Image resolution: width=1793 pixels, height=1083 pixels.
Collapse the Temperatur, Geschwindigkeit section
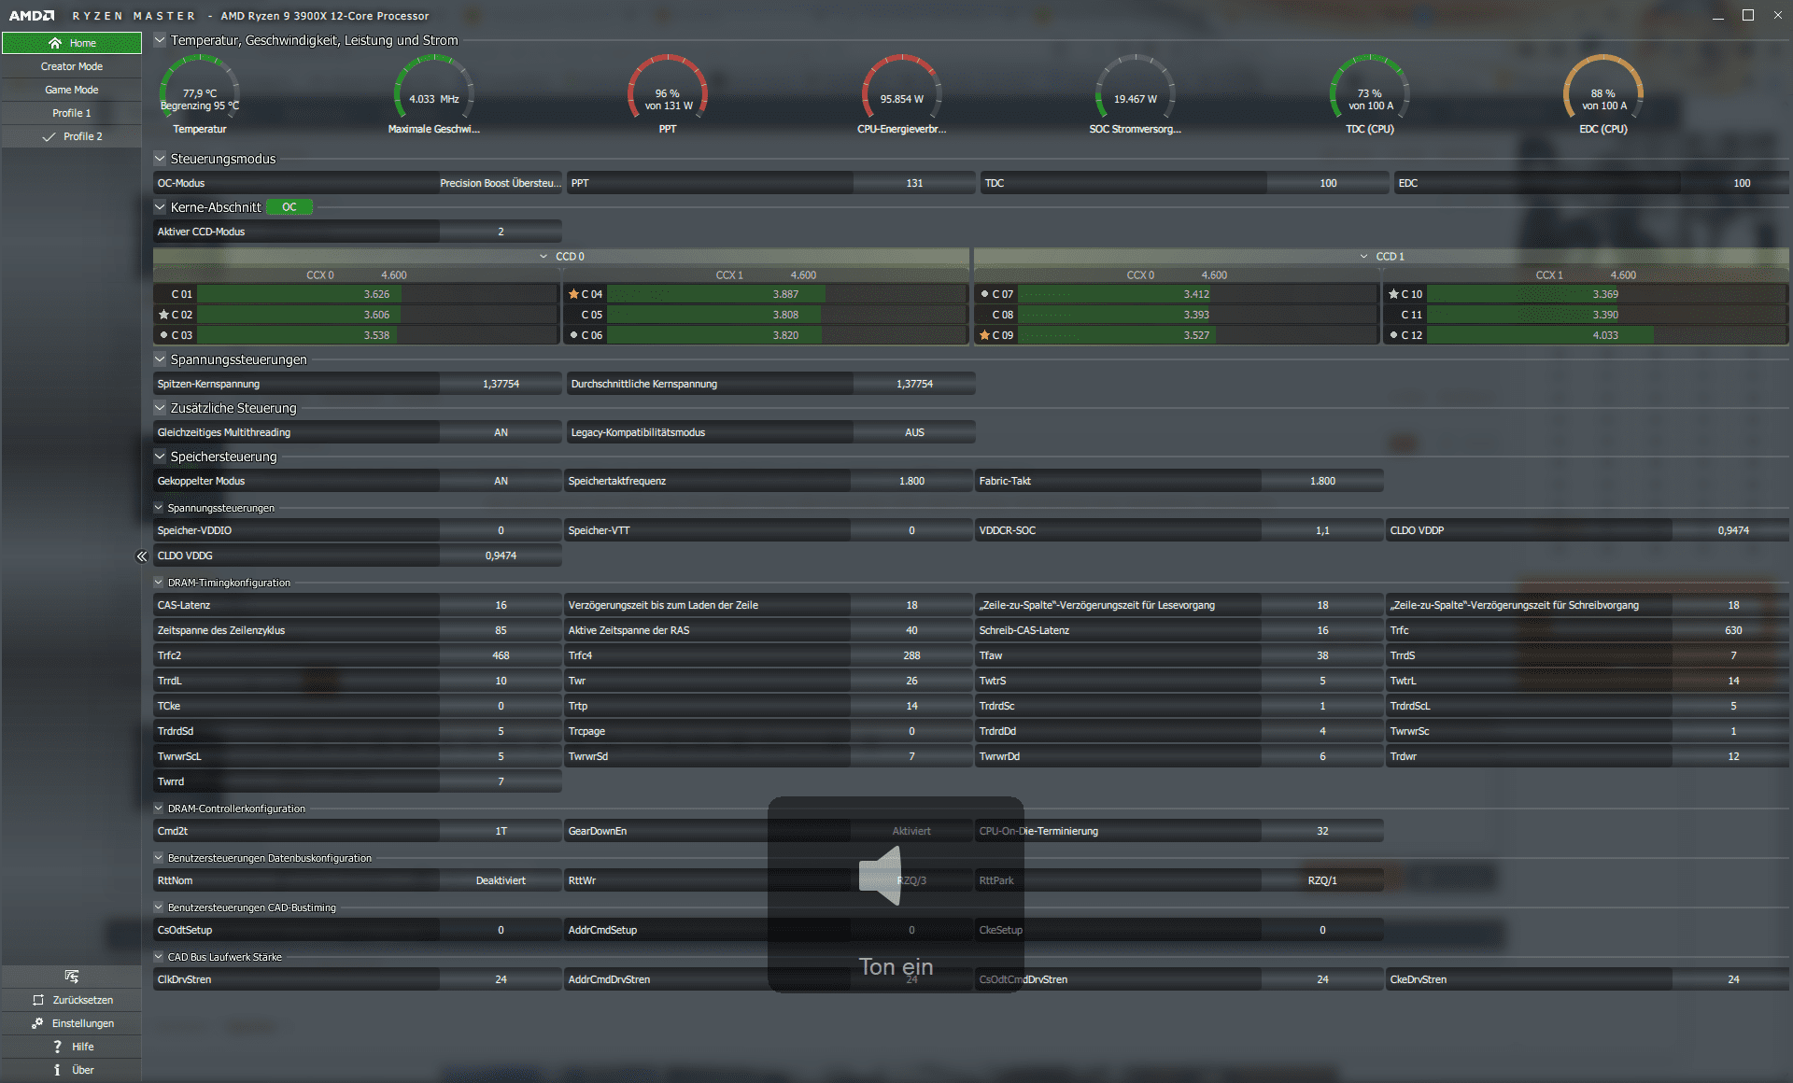pyautogui.click(x=160, y=40)
